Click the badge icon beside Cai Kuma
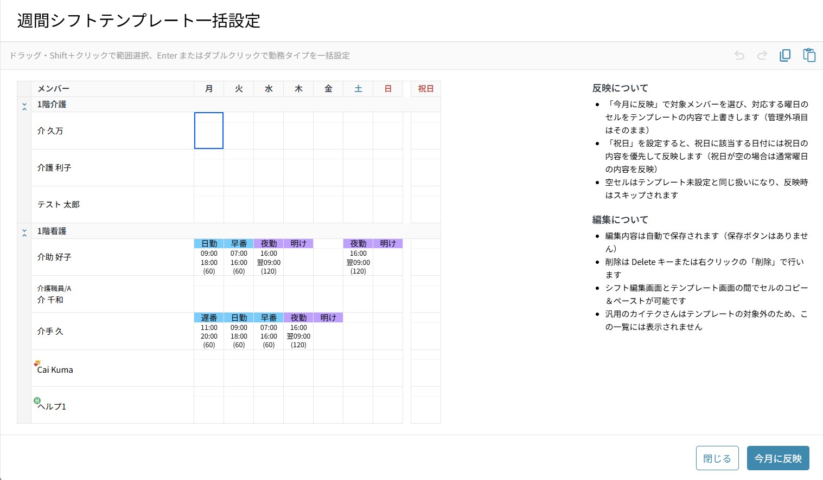Screen dimensions: 823x480 [37, 364]
